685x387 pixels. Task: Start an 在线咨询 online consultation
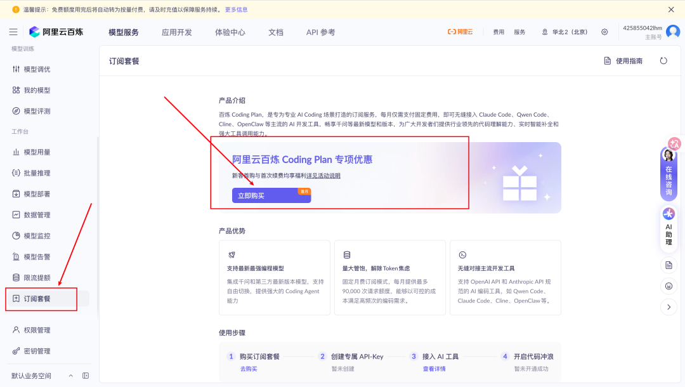tap(669, 178)
